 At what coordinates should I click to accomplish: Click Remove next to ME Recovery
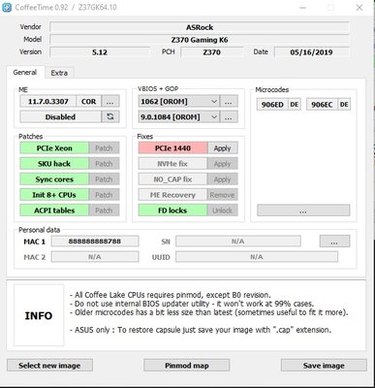pos(223,195)
